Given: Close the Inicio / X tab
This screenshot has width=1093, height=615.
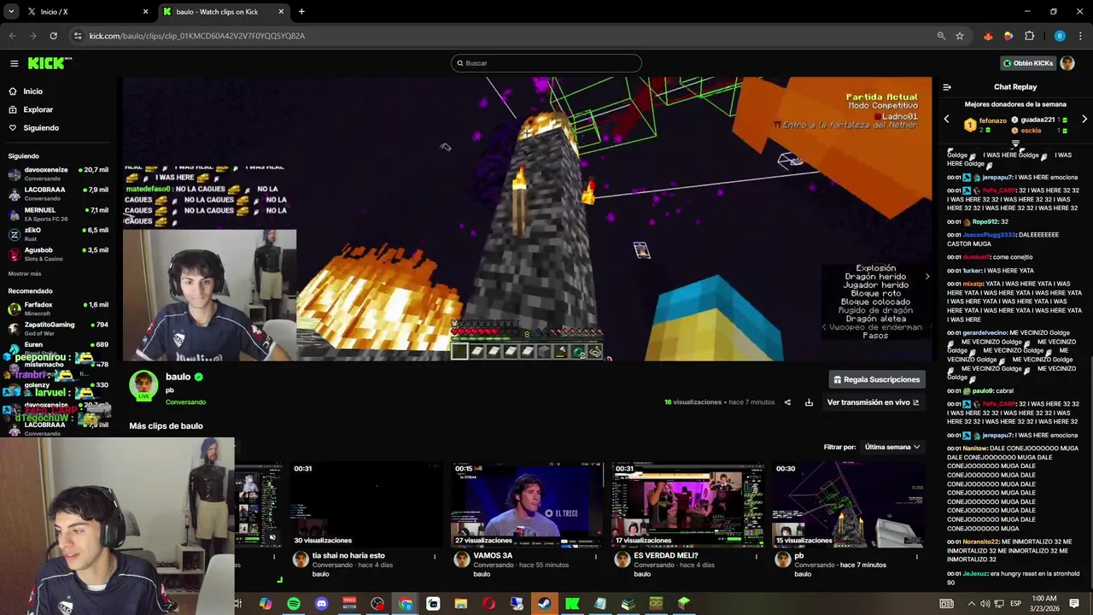Looking at the screenshot, I should tap(145, 12).
